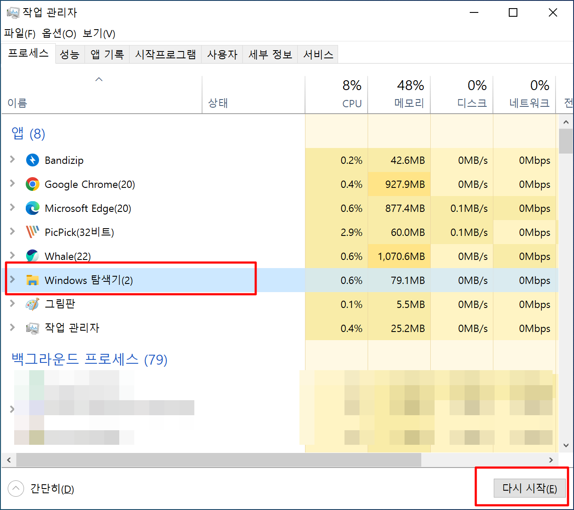Click the 2.9% CPU cell for PicPick
Image resolution: width=574 pixels, height=510 pixels.
336,232
